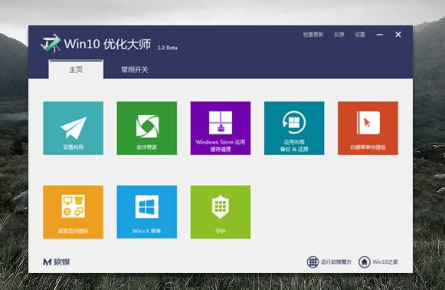Viewport: 445px width, 290px height.
Task: Open the 应用布局 备份 & 还原 tile
Action: [x=294, y=128]
